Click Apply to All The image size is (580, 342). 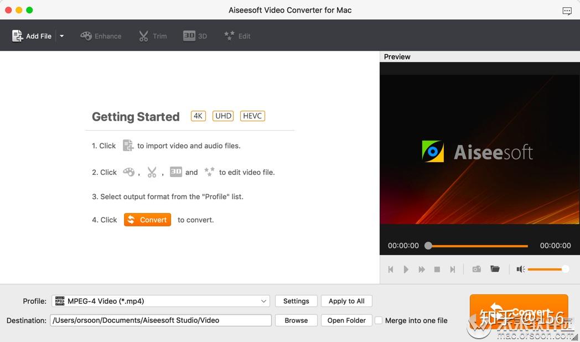click(x=346, y=301)
